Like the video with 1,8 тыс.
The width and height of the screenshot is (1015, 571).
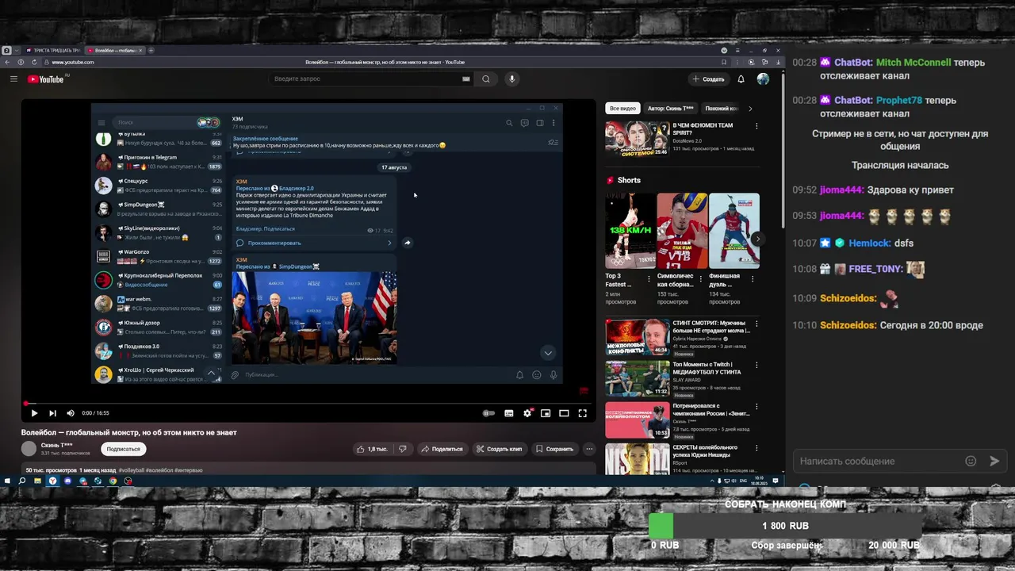click(373, 449)
